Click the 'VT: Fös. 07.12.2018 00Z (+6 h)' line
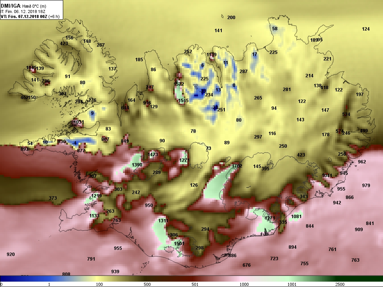The height and width of the screenshot is (287, 383). pyautogui.click(x=30, y=16)
